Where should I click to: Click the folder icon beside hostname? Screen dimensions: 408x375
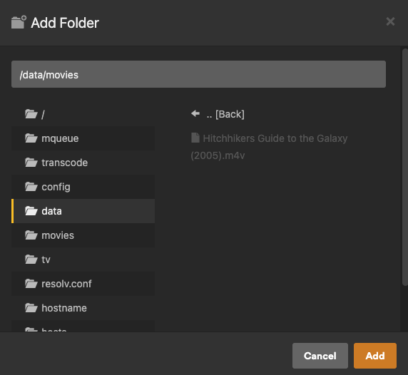pos(31,308)
